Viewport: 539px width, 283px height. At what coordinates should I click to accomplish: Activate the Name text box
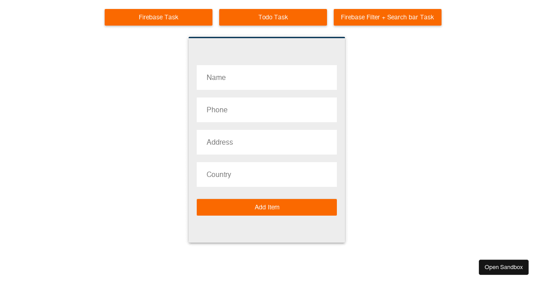tap(267, 77)
